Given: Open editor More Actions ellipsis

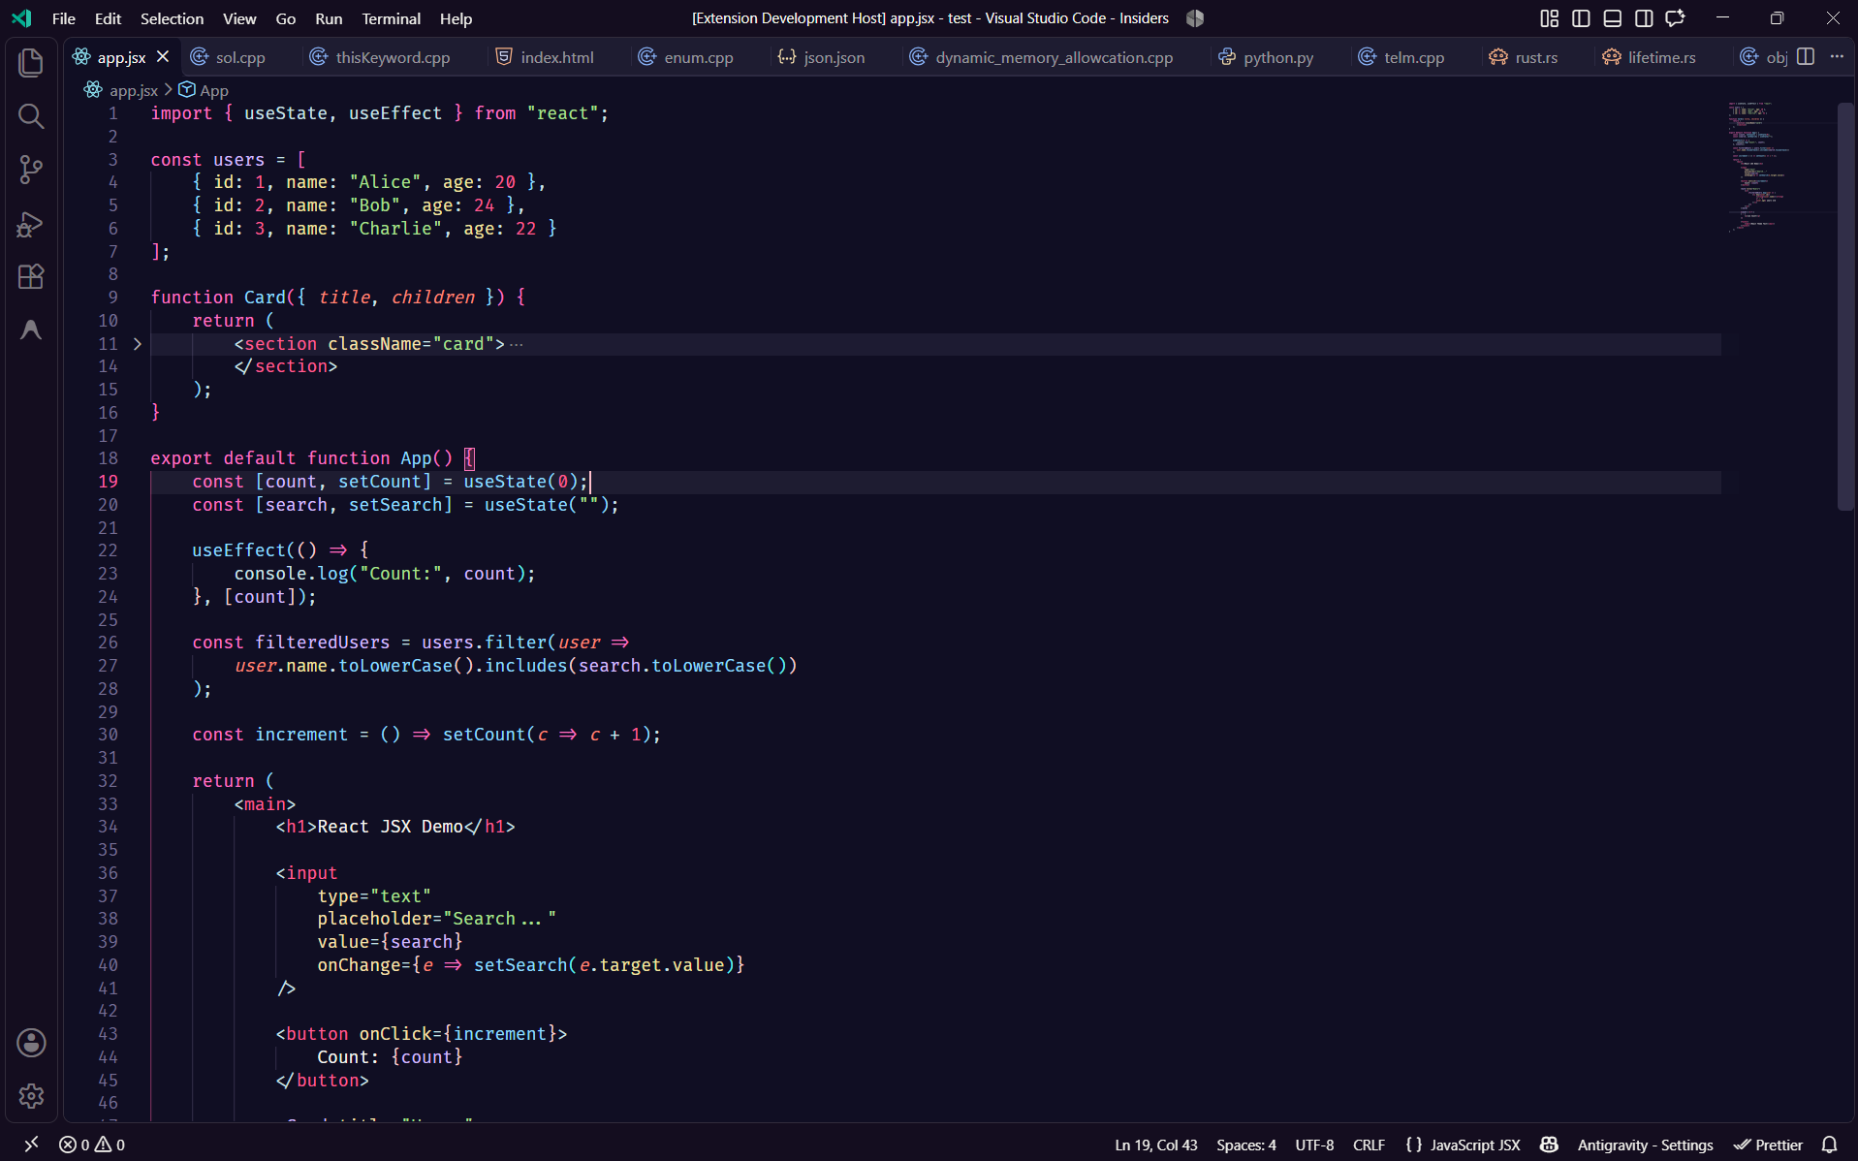Looking at the screenshot, I should [x=1837, y=57].
